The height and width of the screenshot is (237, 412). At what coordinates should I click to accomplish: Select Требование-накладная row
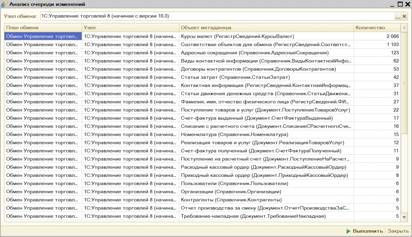pyautogui.click(x=202, y=216)
